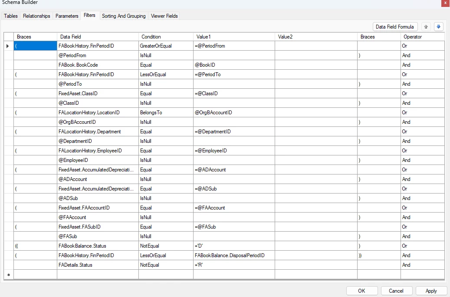This screenshot has width=450, height=297.
Task: Select the Filters tab
Action: click(x=89, y=15)
